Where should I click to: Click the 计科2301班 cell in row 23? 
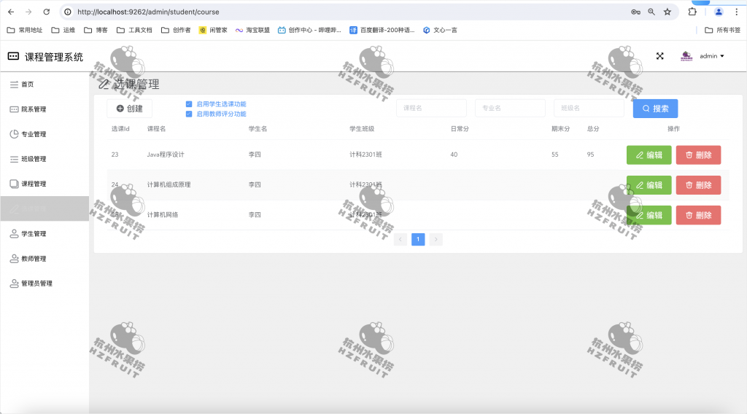click(x=366, y=155)
